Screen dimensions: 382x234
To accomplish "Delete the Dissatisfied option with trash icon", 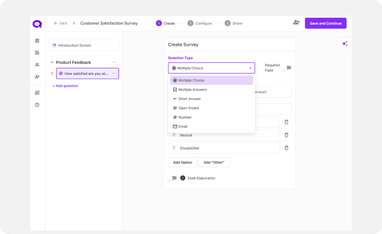I will [286, 148].
